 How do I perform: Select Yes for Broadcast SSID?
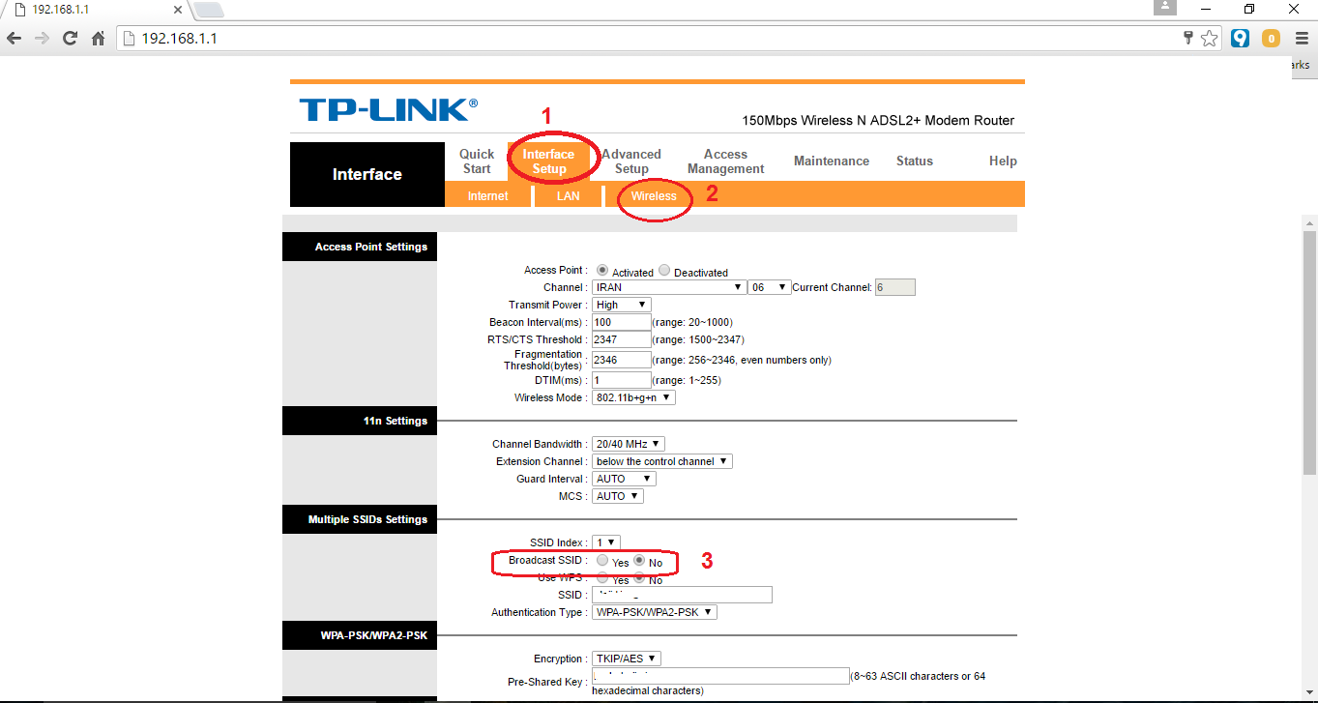tap(602, 561)
